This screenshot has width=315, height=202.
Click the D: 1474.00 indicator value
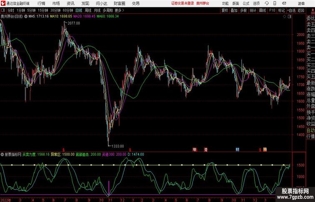(x=136, y=154)
